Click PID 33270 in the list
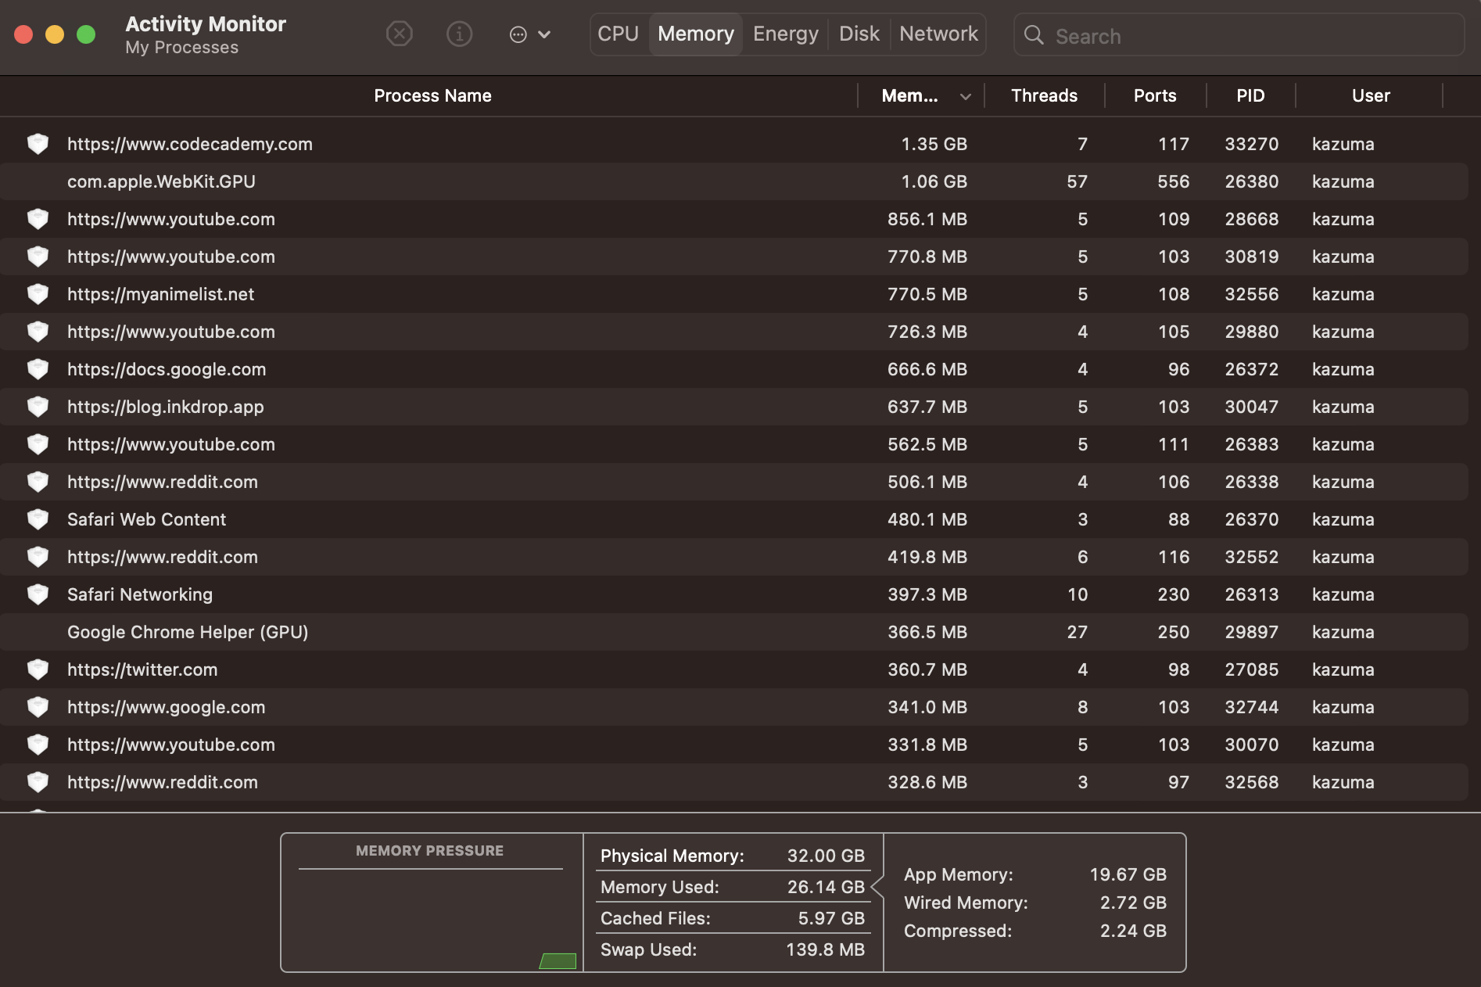Viewport: 1481px width, 987px height. pyautogui.click(x=1251, y=144)
